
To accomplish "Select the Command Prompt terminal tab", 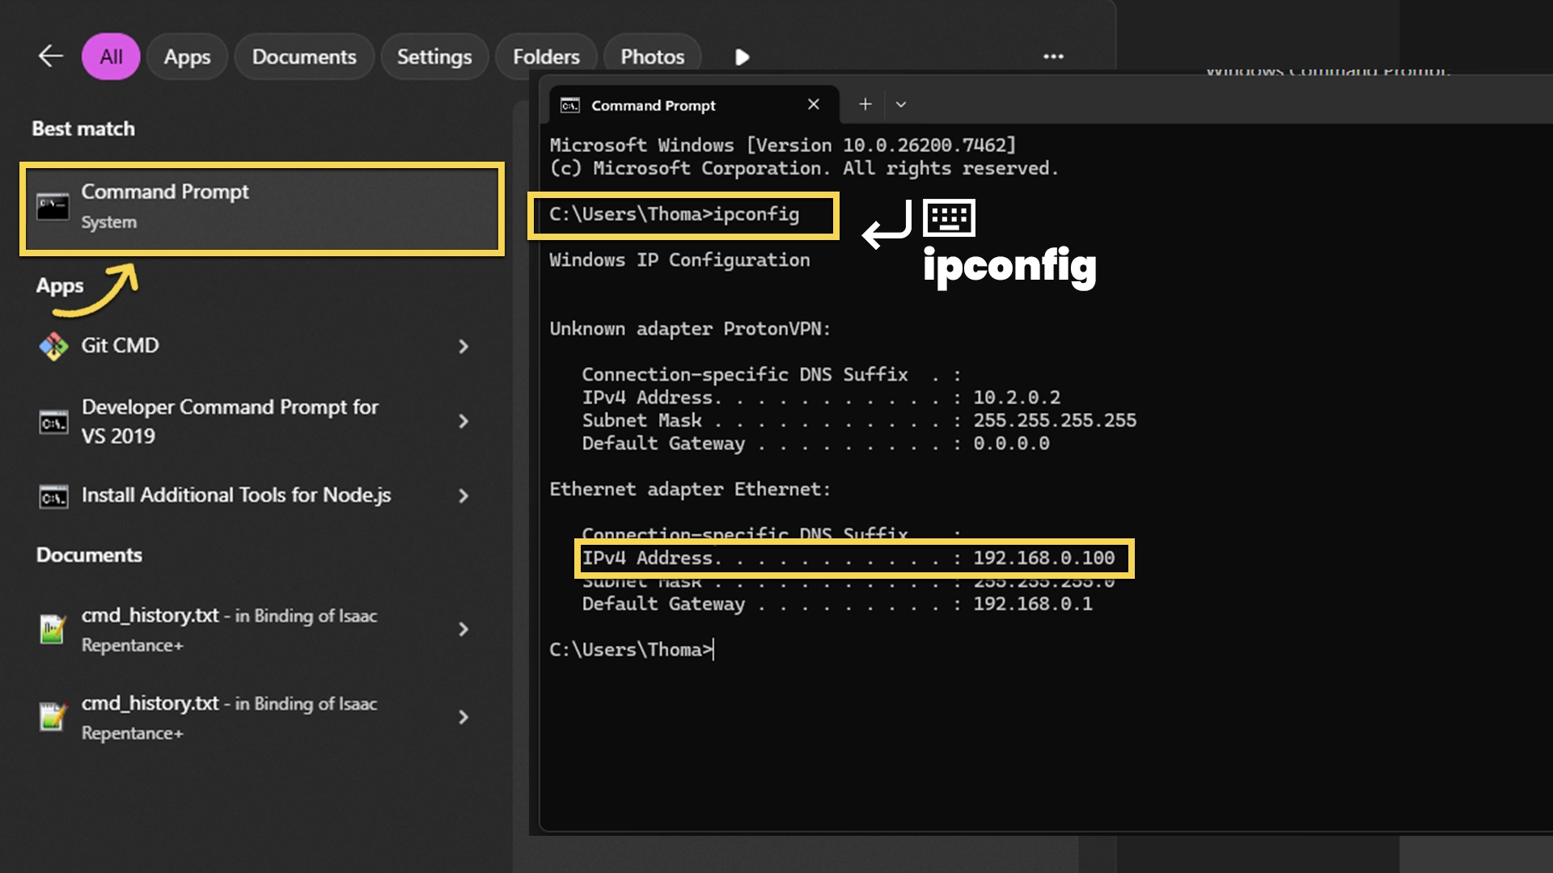I will [x=693, y=105].
